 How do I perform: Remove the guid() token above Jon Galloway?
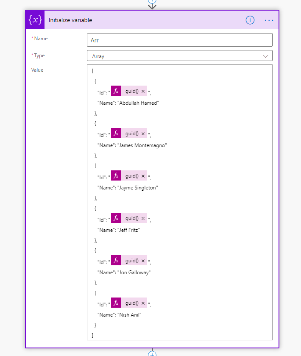coord(143,261)
